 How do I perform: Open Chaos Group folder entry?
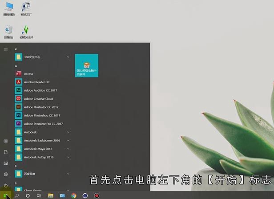pos(43,189)
